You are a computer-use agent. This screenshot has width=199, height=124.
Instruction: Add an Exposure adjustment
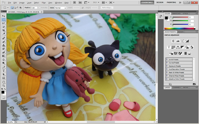[187, 41]
